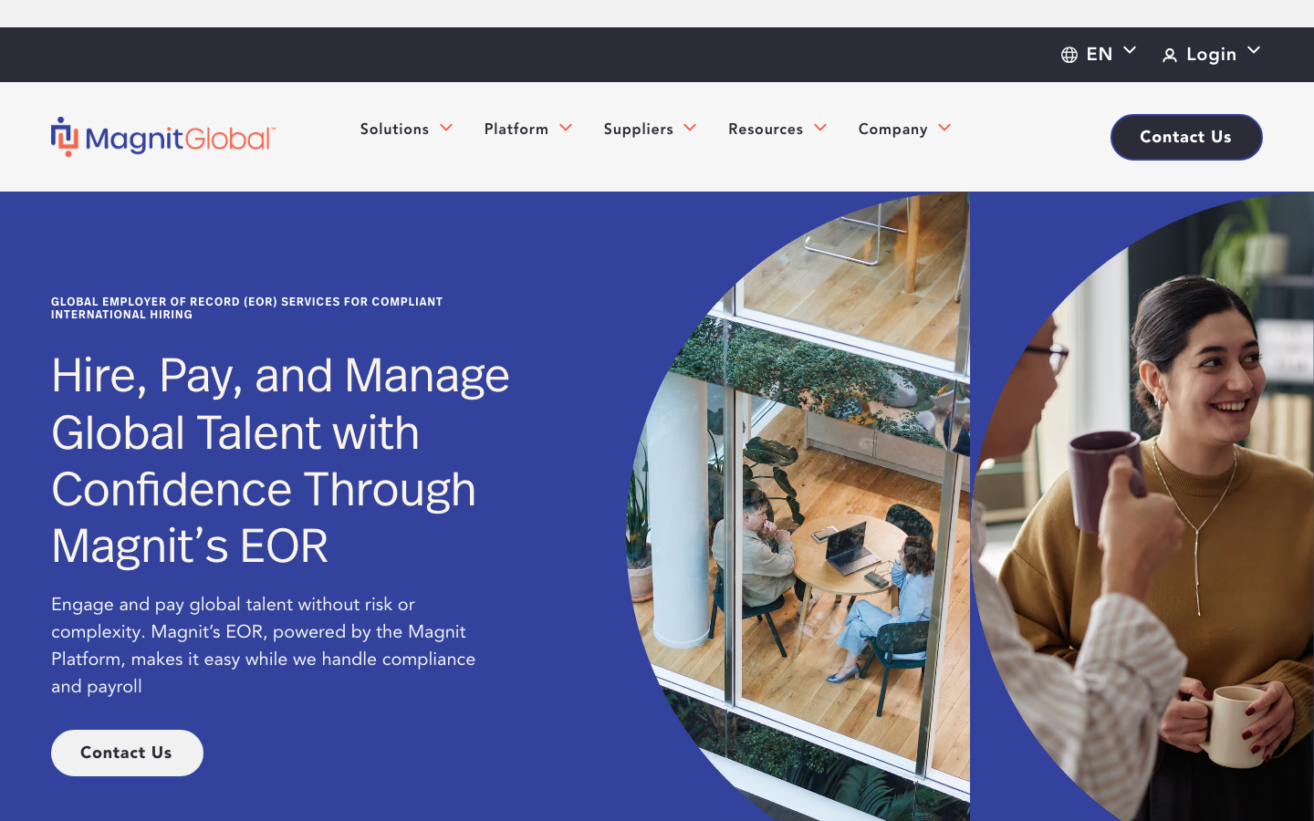
Task: Expand the EN language chevron
Action: pos(1130,50)
